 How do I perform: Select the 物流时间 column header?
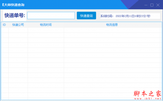tap(46, 25)
